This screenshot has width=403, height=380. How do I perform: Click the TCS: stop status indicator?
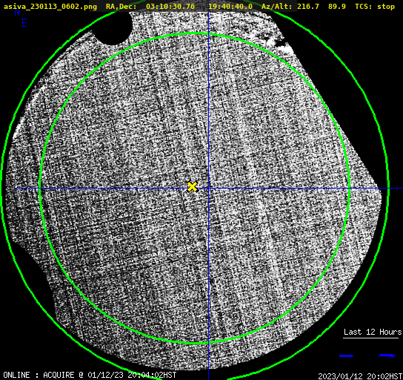(375, 7)
